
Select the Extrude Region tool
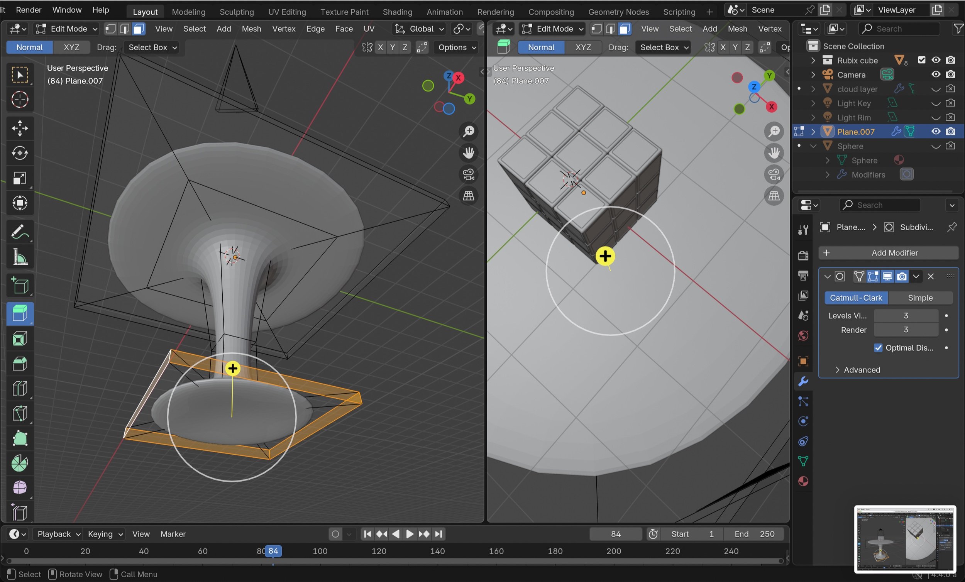tap(20, 314)
